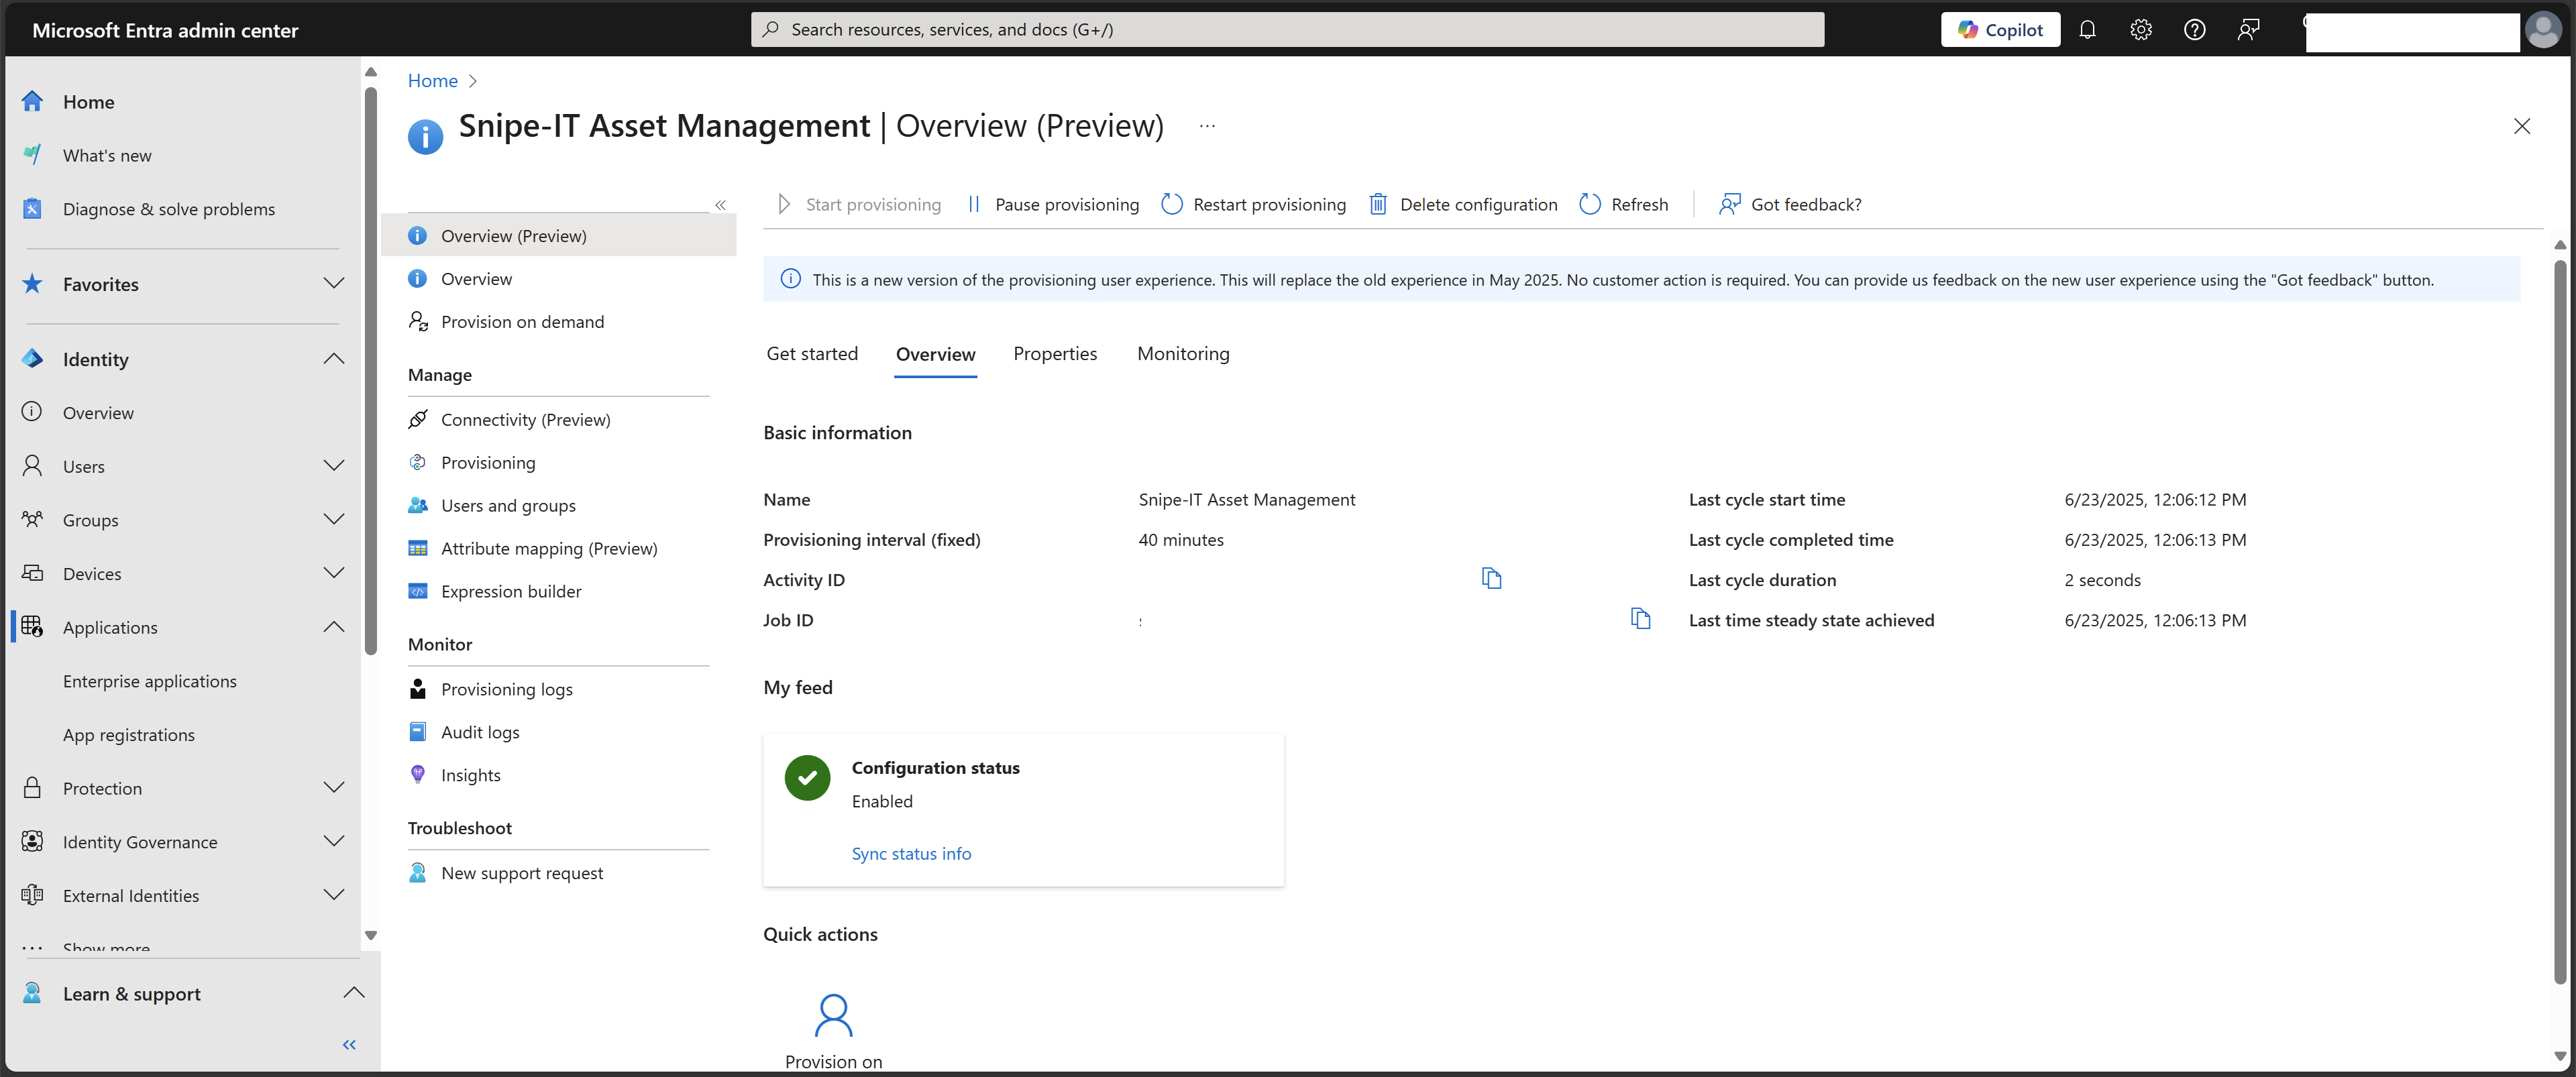Switch to the Properties tab

pos(1055,354)
